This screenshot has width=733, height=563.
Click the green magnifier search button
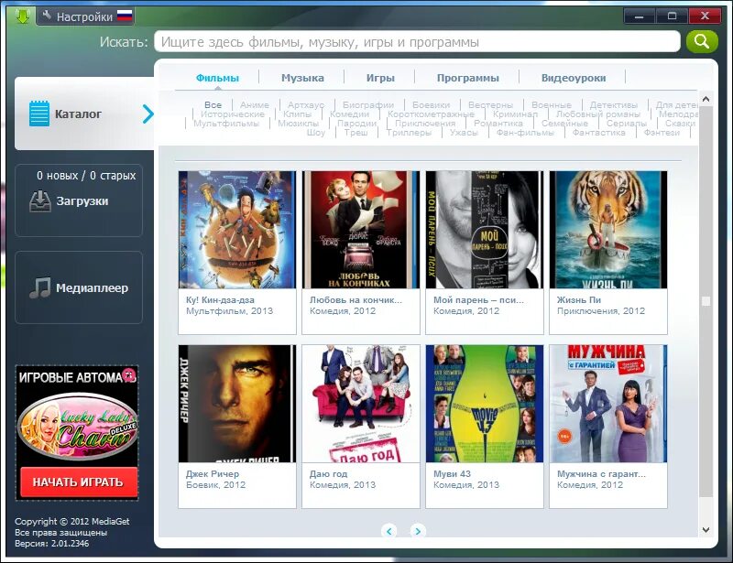coord(702,41)
